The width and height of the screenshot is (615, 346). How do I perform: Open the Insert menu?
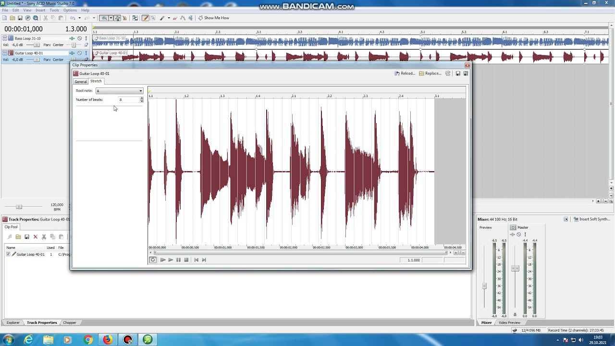40,10
